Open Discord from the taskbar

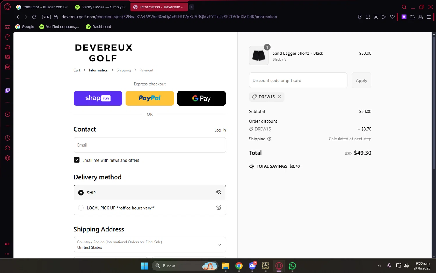[x=252, y=266]
